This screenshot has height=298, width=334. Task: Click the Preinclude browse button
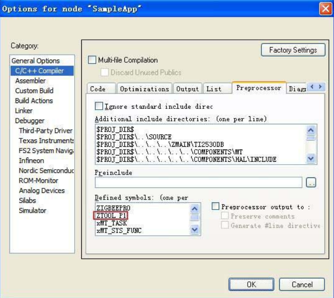311,182
